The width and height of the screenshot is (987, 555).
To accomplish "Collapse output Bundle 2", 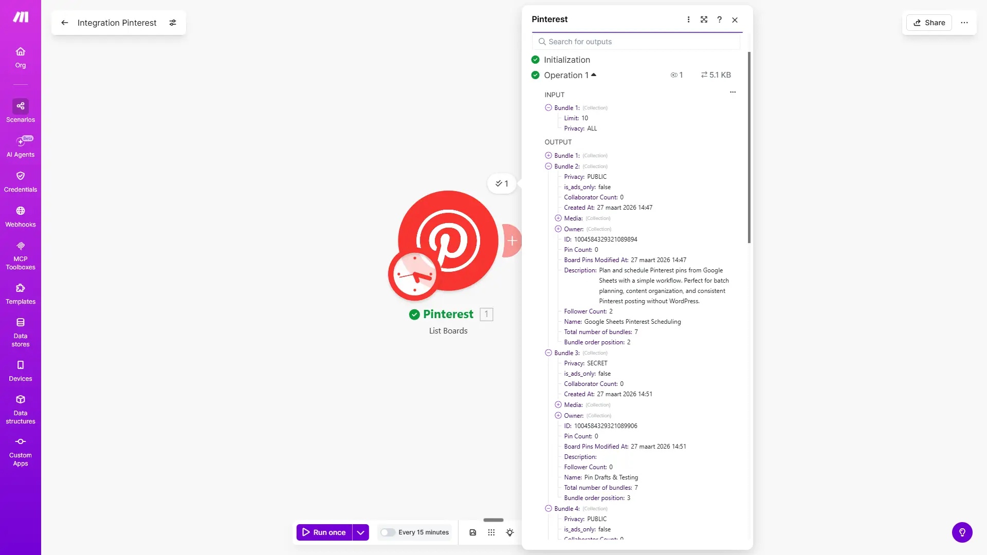I will point(549,166).
